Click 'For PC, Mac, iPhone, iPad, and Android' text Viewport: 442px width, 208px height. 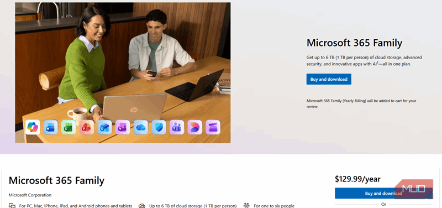(76, 206)
